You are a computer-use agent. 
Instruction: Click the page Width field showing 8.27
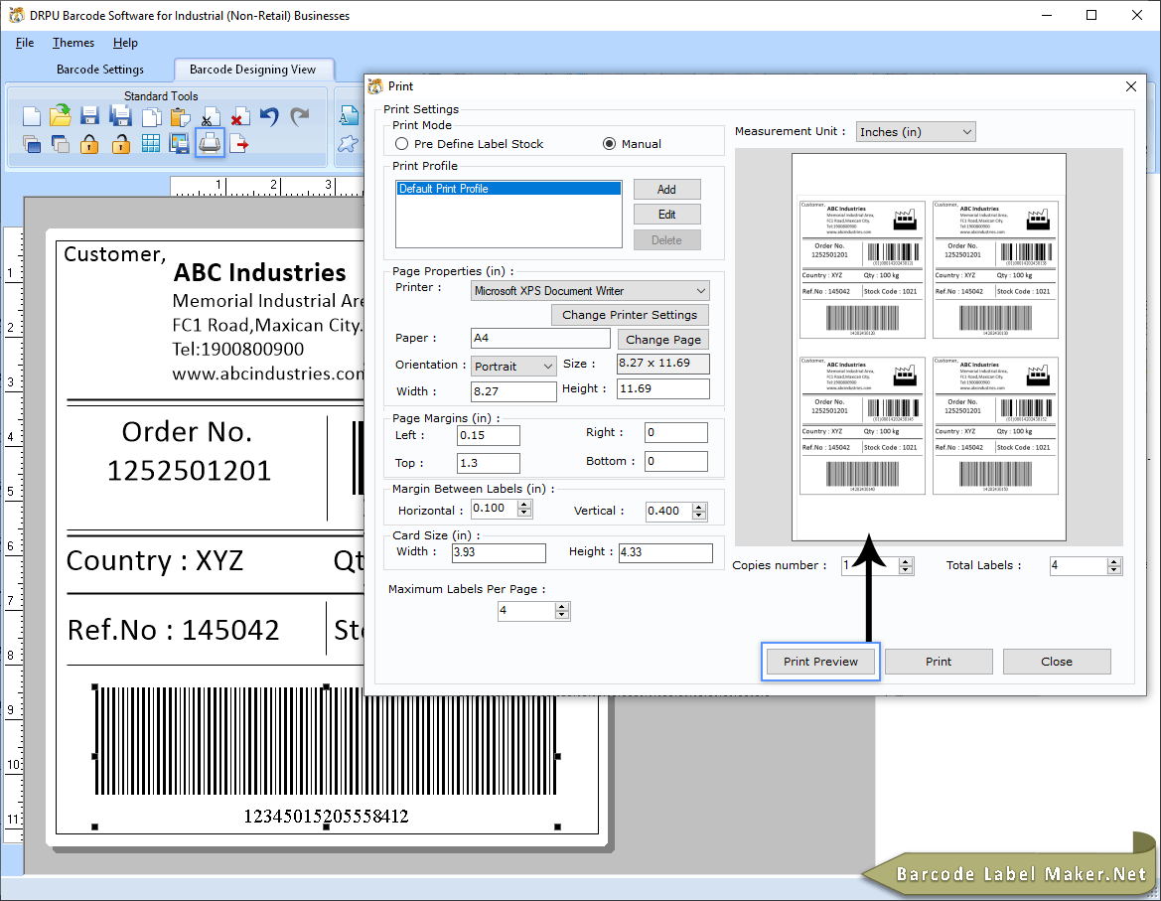[513, 391]
